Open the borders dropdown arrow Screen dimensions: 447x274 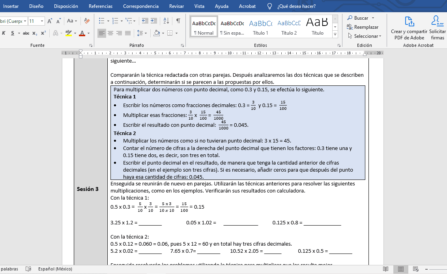coord(177,33)
